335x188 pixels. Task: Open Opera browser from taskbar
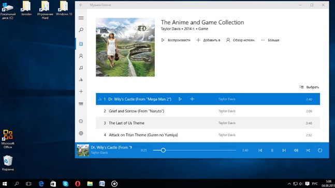click(x=78, y=184)
